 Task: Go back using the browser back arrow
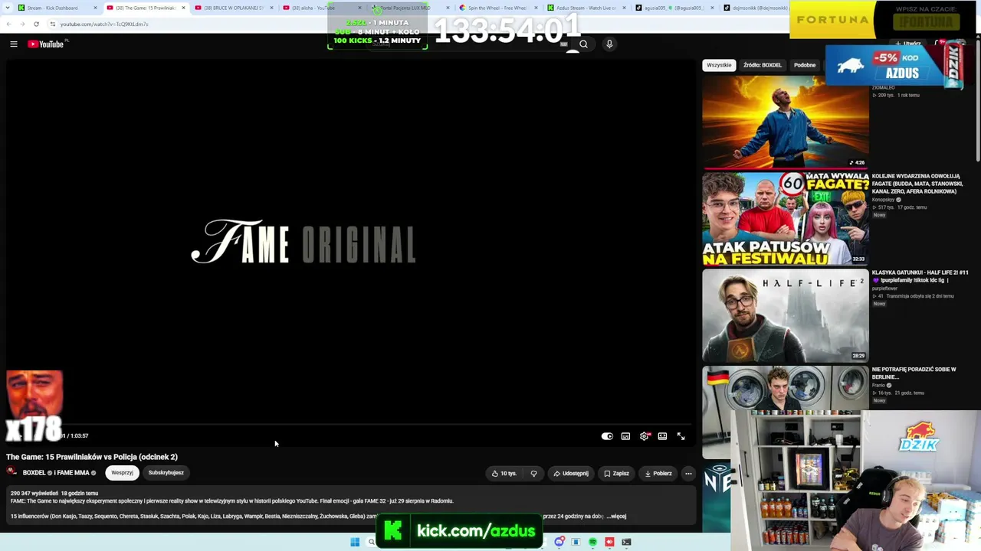pyautogui.click(x=8, y=24)
